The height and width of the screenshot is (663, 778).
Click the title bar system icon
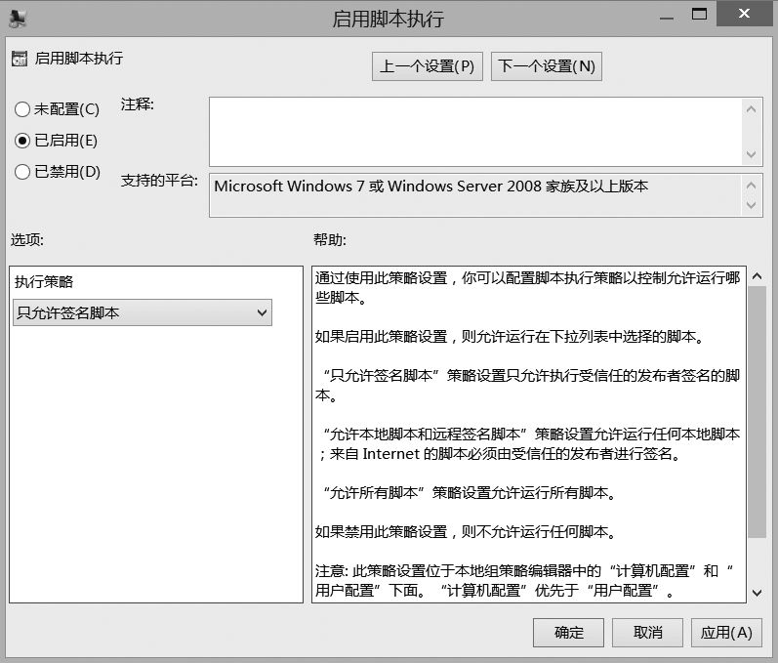point(17,17)
